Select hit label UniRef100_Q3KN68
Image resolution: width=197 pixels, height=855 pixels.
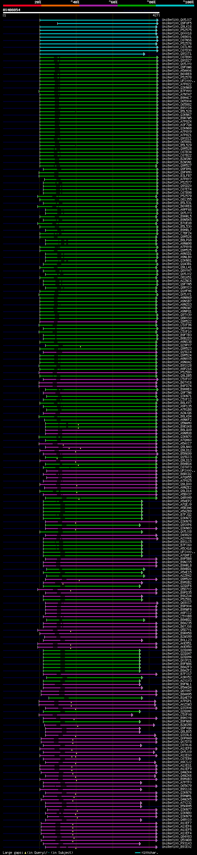click(177, 128)
